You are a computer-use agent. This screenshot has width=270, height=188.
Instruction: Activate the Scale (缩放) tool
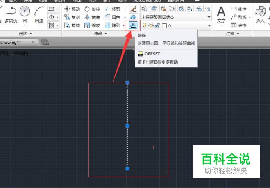[92, 25]
